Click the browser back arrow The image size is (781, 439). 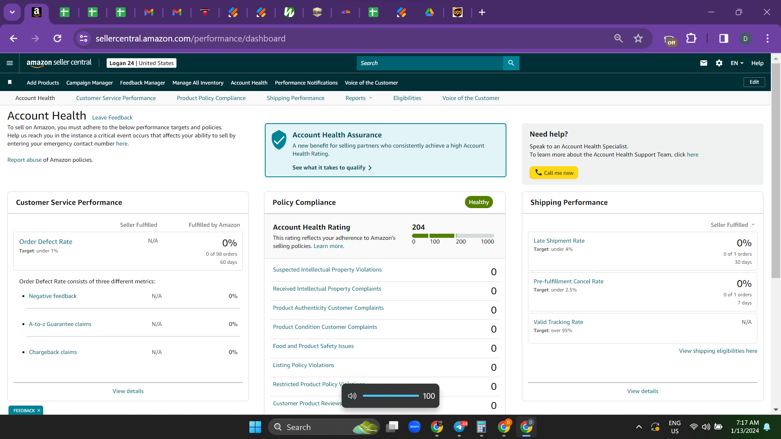13,39
